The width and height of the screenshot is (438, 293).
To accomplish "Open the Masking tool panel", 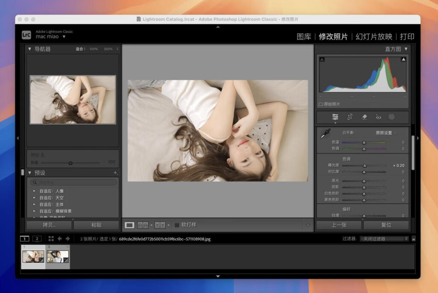I will coord(393,117).
